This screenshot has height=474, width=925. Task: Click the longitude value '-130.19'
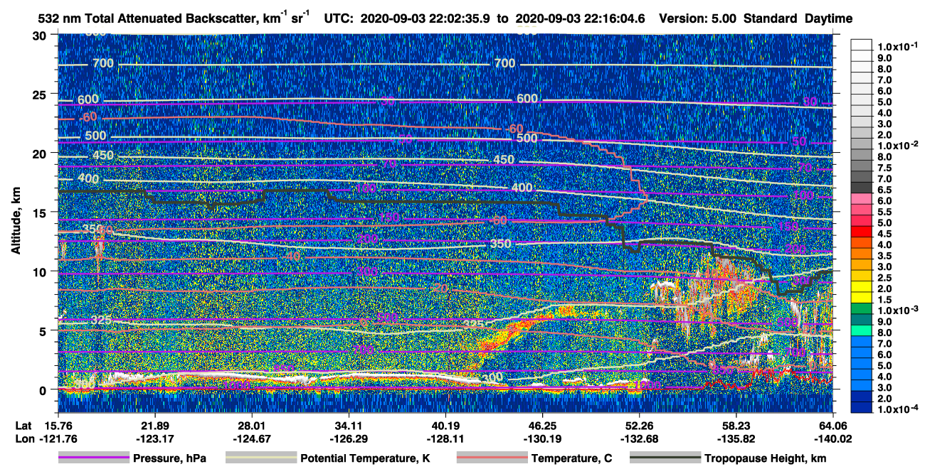pos(542,438)
